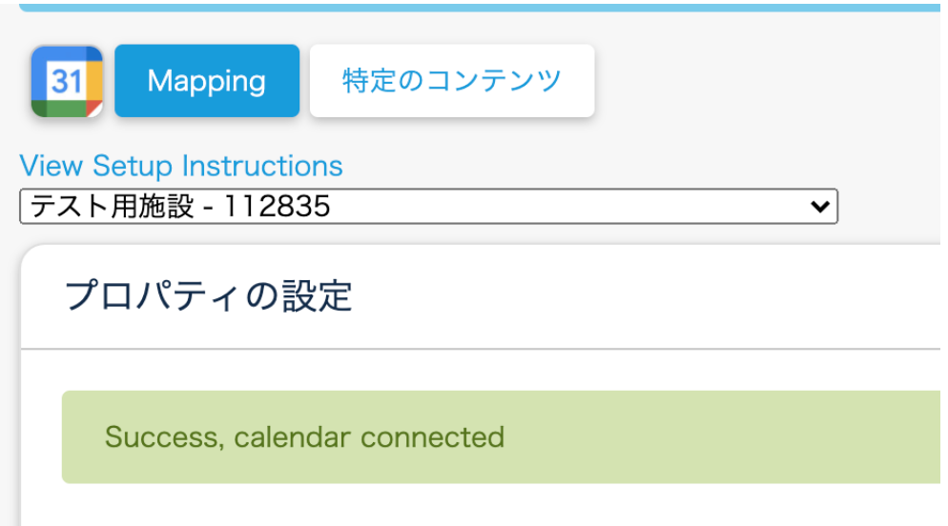Click the chevron arrow on the property selector
The width and height of the screenshot is (948, 526).
pos(818,206)
